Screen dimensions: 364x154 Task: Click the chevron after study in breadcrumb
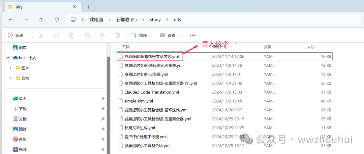[167, 20]
